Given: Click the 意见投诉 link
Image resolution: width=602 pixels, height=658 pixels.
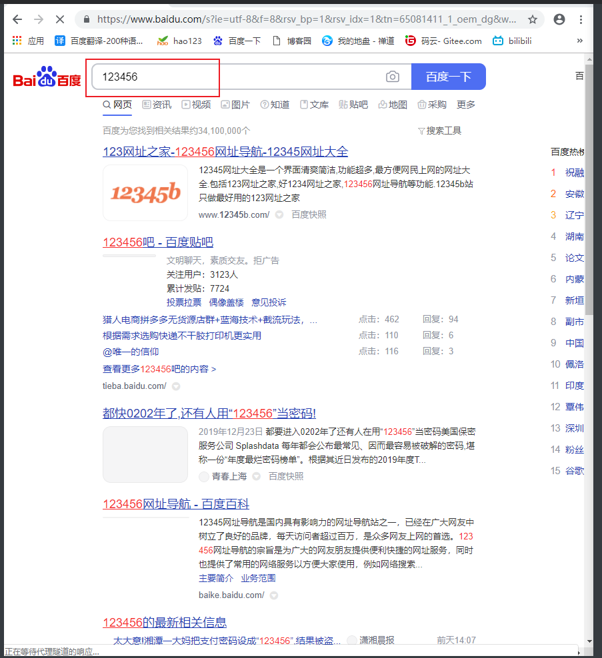Looking at the screenshot, I should point(269,302).
